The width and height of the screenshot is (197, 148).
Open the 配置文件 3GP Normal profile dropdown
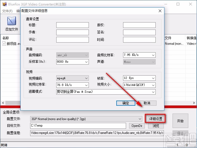click(86, 119)
